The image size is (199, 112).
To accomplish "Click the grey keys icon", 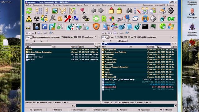I will (52, 19).
